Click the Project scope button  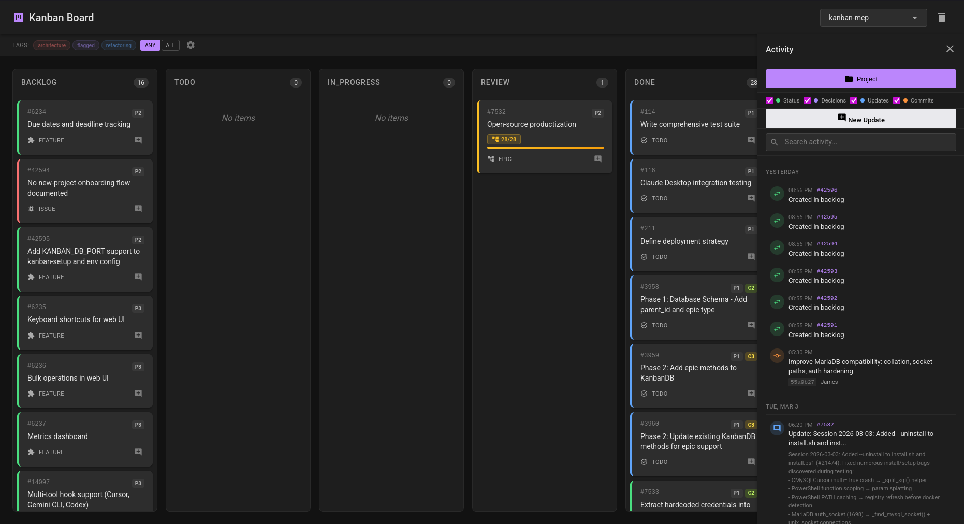tap(861, 79)
